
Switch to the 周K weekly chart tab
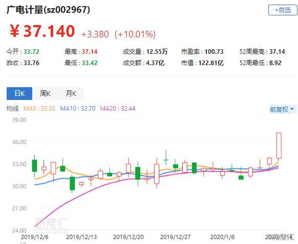(x=45, y=93)
